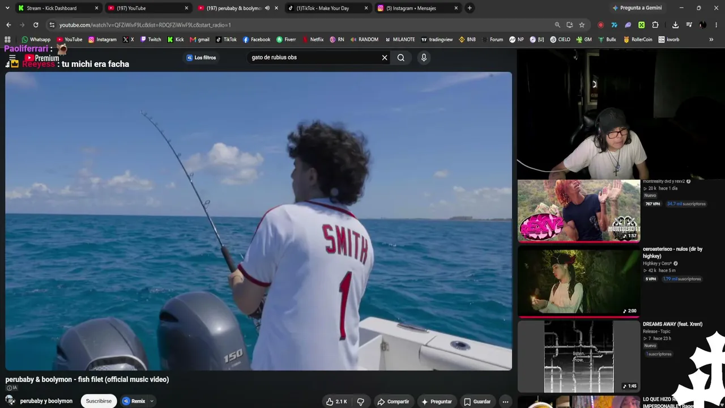Go back with the browser back arrow
725x408 pixels.
coord(8,25)
